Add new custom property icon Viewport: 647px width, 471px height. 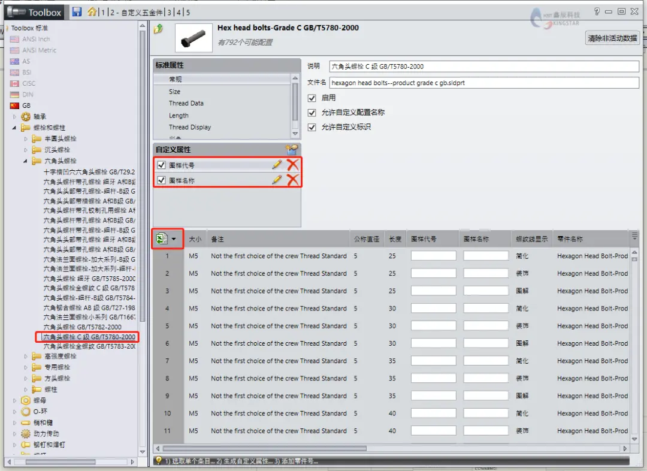tap(291, 149)
